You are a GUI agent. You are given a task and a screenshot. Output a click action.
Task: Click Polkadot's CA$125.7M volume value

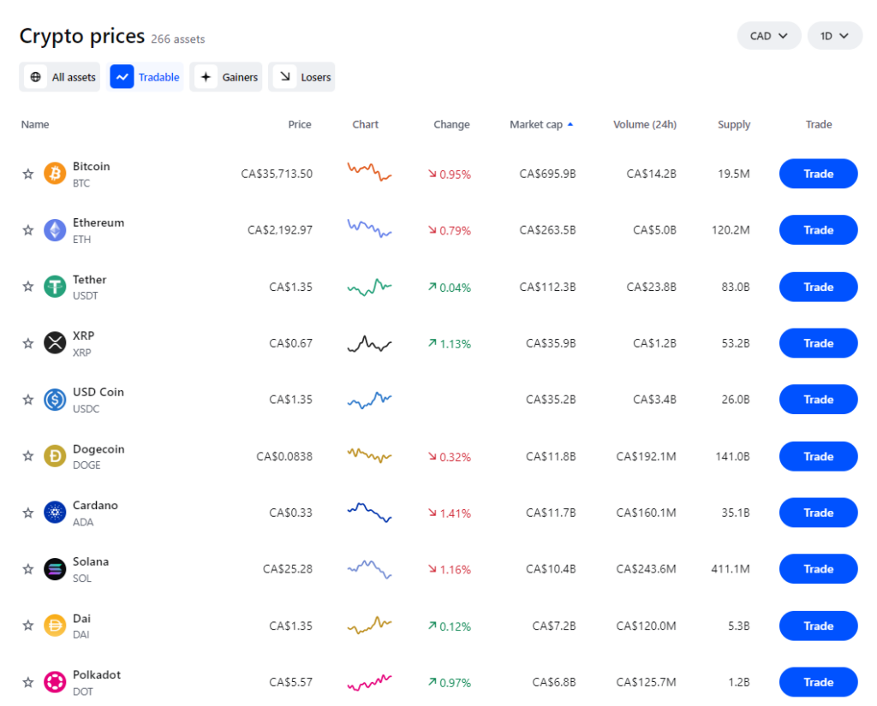click(646, 682)
